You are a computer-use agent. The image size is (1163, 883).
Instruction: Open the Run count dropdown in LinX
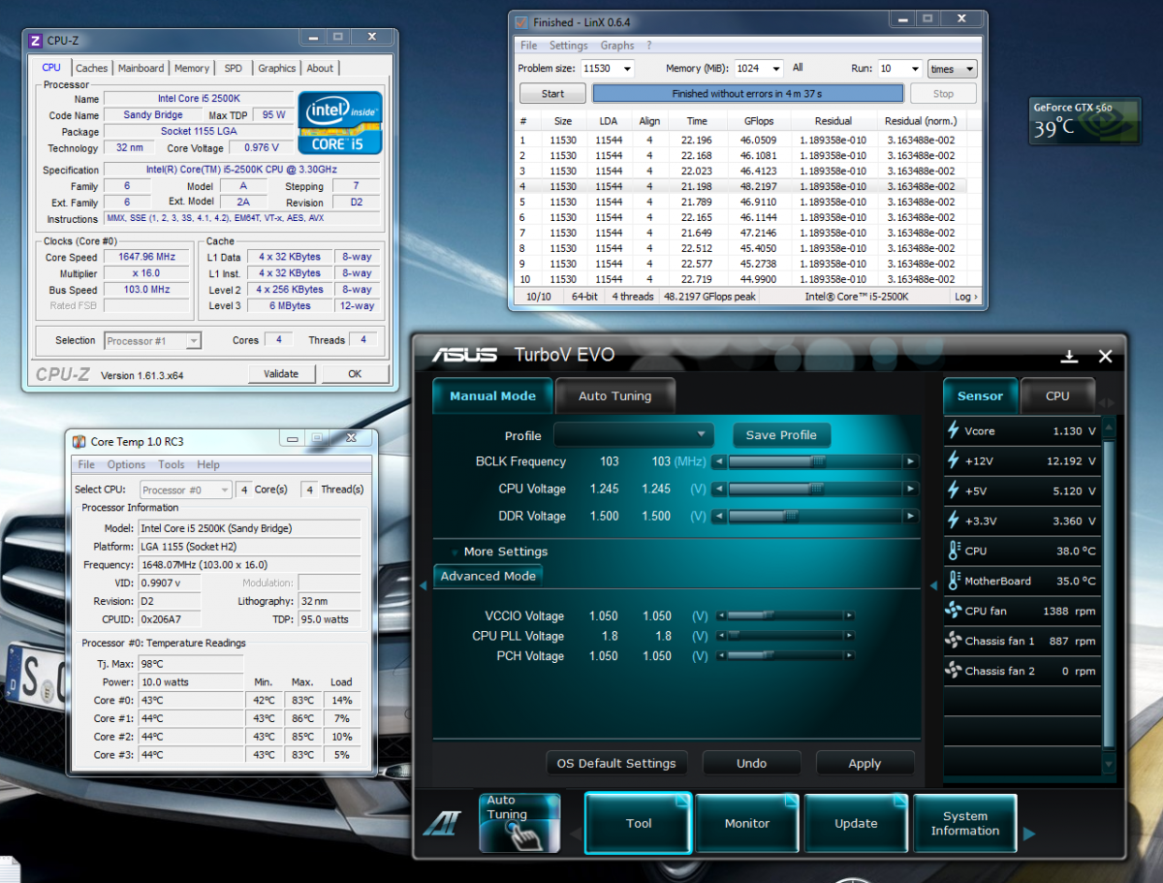(x=914, y=69)
